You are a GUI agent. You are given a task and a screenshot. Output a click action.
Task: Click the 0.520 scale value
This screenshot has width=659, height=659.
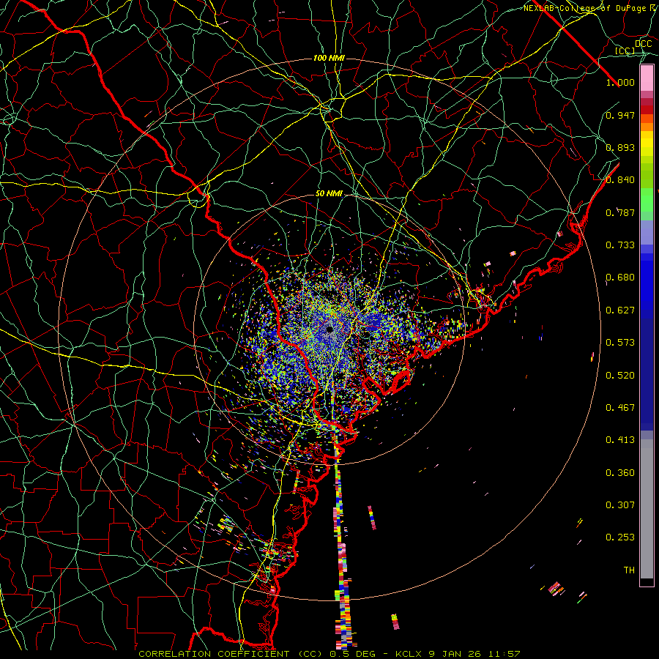coord(620,376)
